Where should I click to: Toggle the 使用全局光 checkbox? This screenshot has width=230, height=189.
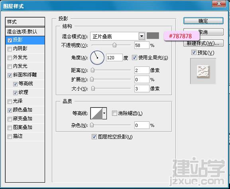(134, 57)
